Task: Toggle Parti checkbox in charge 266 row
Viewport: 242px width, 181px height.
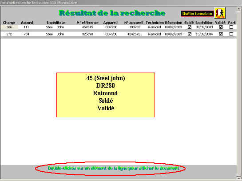Action: tap(231, 27)
